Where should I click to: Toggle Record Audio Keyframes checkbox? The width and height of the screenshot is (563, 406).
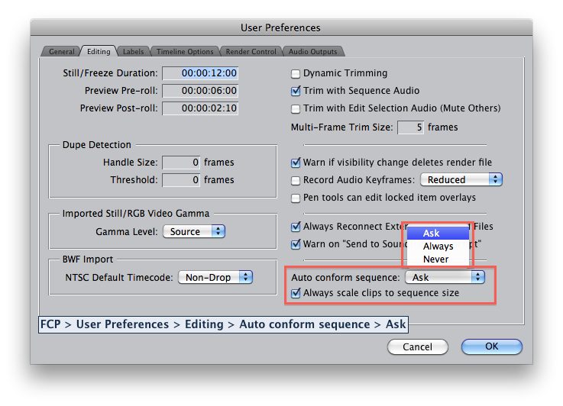click(x=296, y=180)
